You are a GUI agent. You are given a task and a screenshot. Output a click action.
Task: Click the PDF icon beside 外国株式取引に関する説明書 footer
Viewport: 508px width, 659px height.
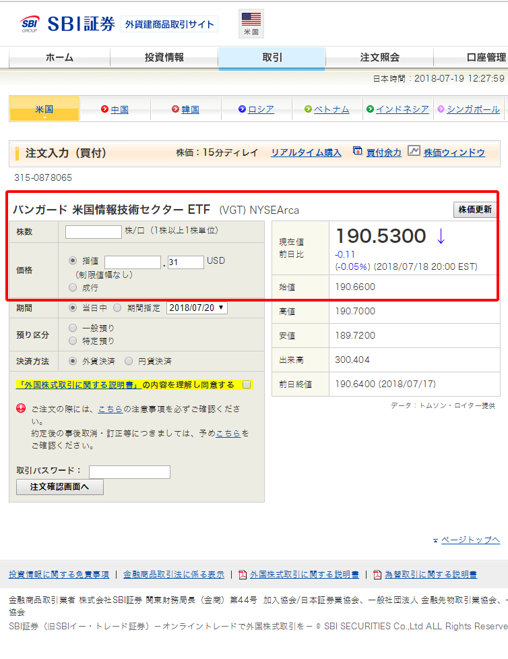click(243, 575)
